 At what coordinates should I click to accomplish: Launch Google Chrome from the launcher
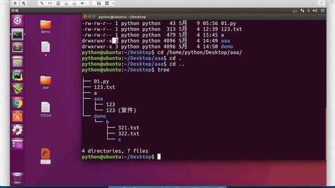(17, 103)
